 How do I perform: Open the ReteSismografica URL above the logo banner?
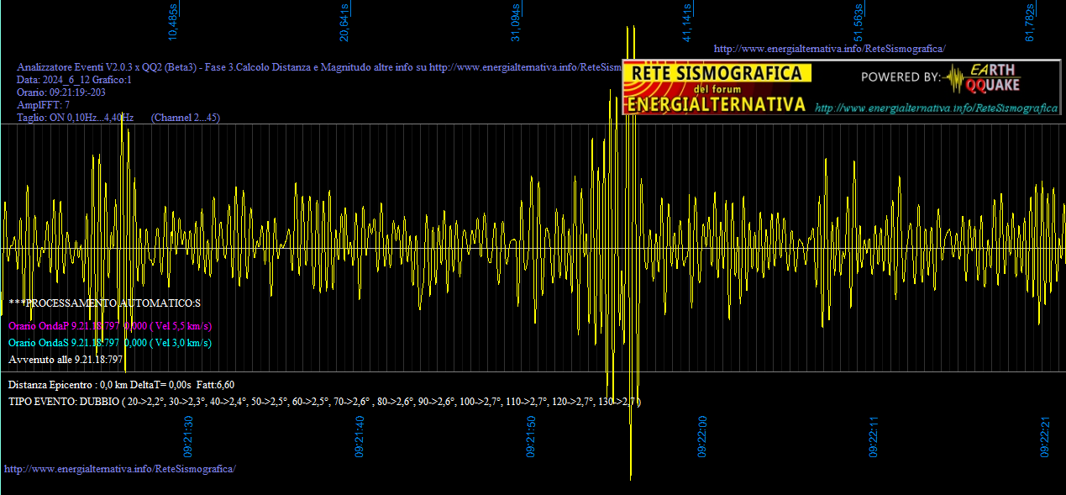pos(830,49)
